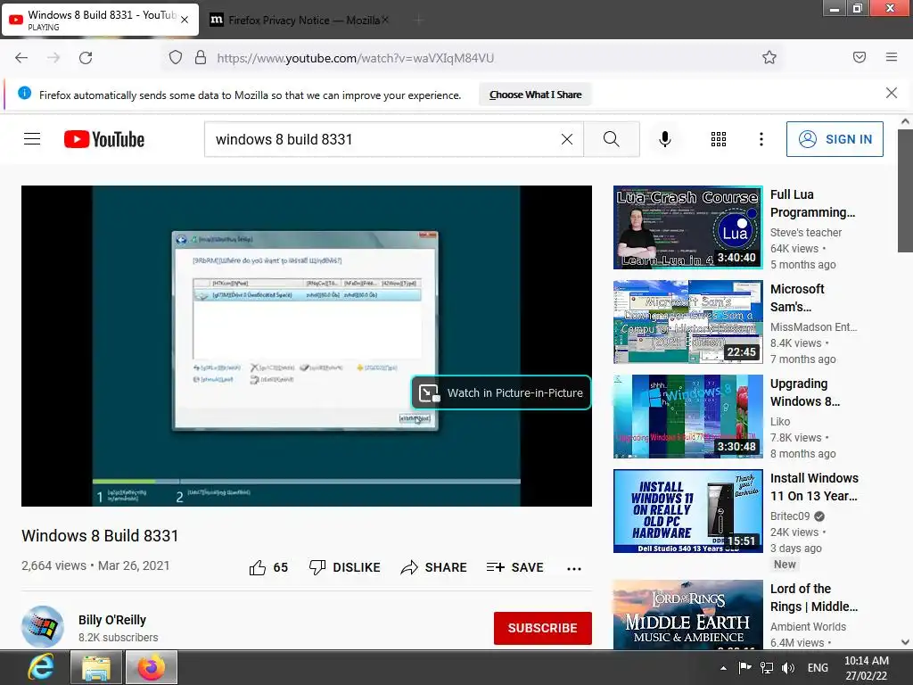The height and width of the screenshot is (685, 913).
Task: Open the Microsoft Sam's video thumbnail
Action: click(x=687, y=322)
